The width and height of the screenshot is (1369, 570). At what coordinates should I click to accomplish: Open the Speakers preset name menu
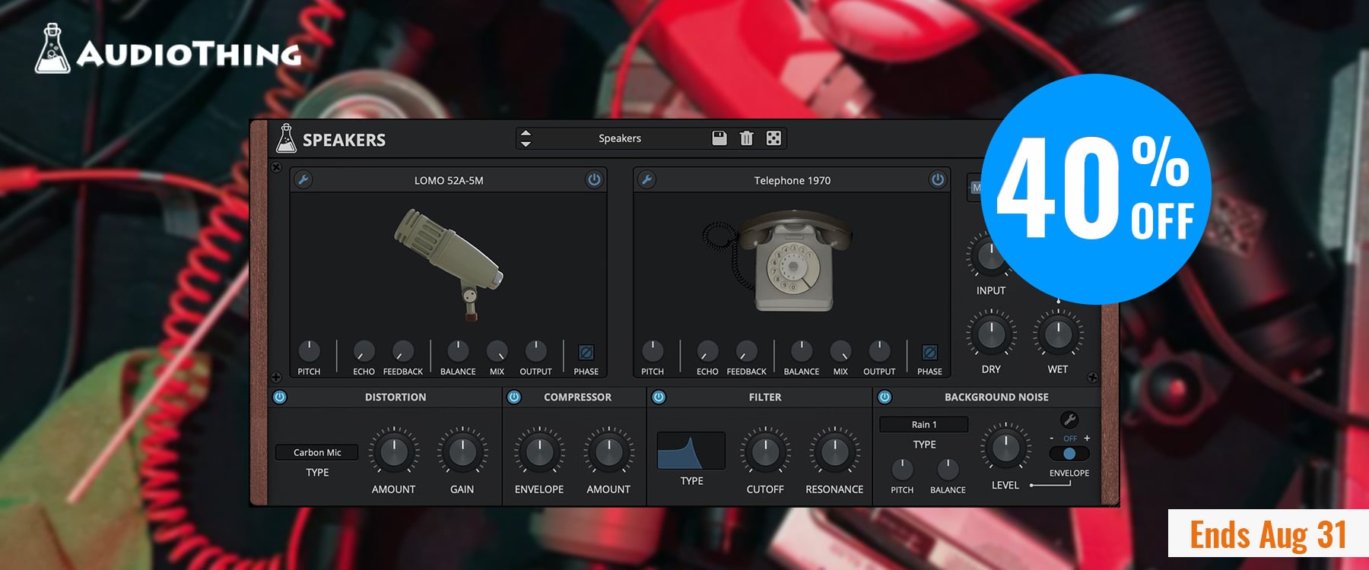(x=620, y=138)
